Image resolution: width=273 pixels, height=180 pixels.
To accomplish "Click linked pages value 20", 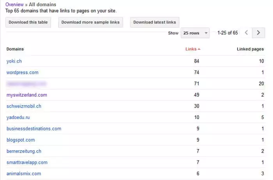I will (x=261, y=84).
